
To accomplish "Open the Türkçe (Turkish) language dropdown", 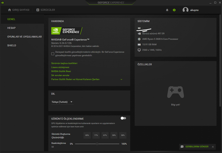I will point(62,102).
